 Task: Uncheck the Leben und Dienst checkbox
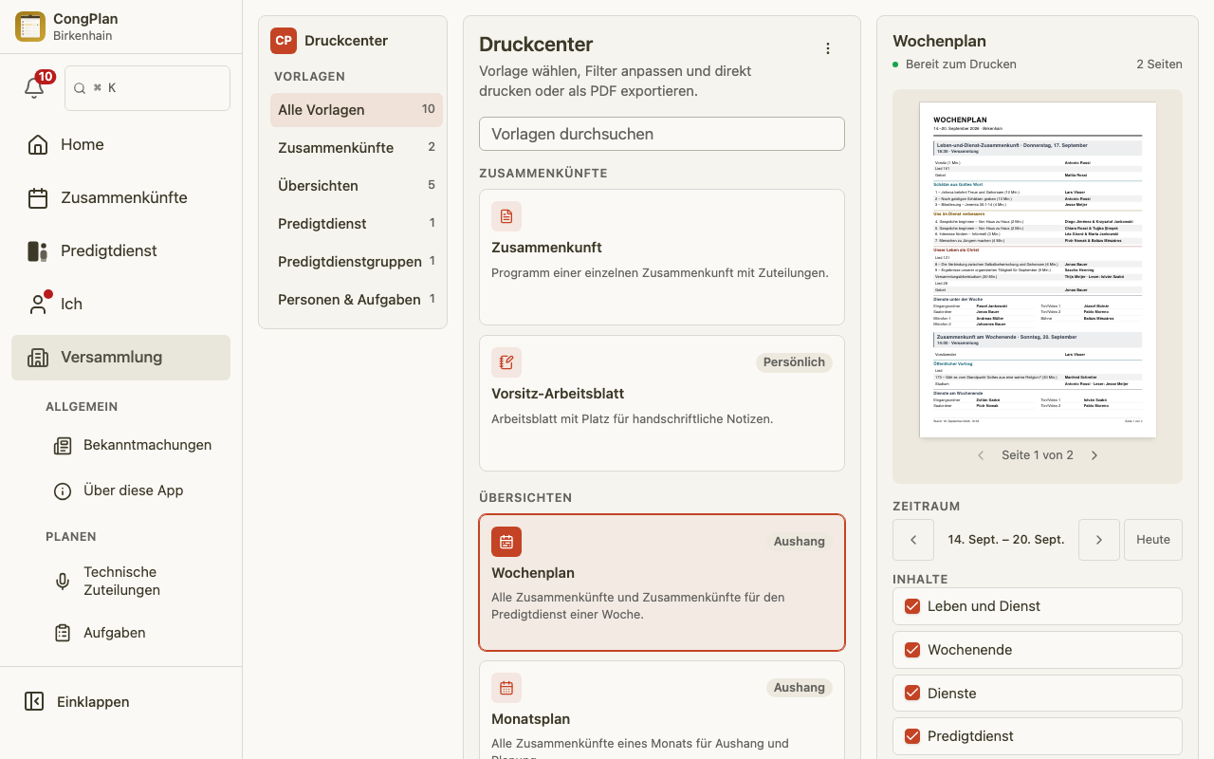pos(912,606)
